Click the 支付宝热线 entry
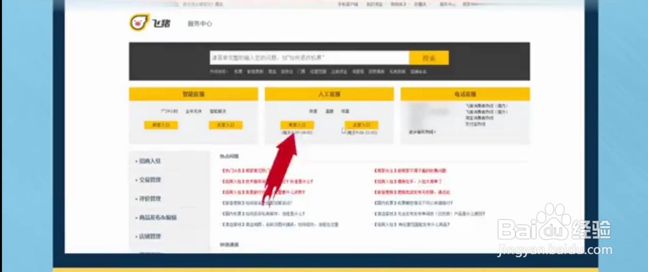This screenshot has width=648, height=272. [x=475, y=124]
